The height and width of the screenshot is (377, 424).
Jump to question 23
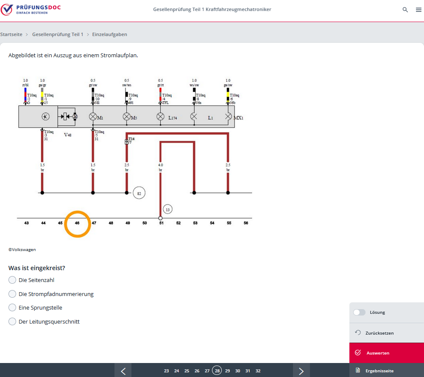click(x=166, y=371)
